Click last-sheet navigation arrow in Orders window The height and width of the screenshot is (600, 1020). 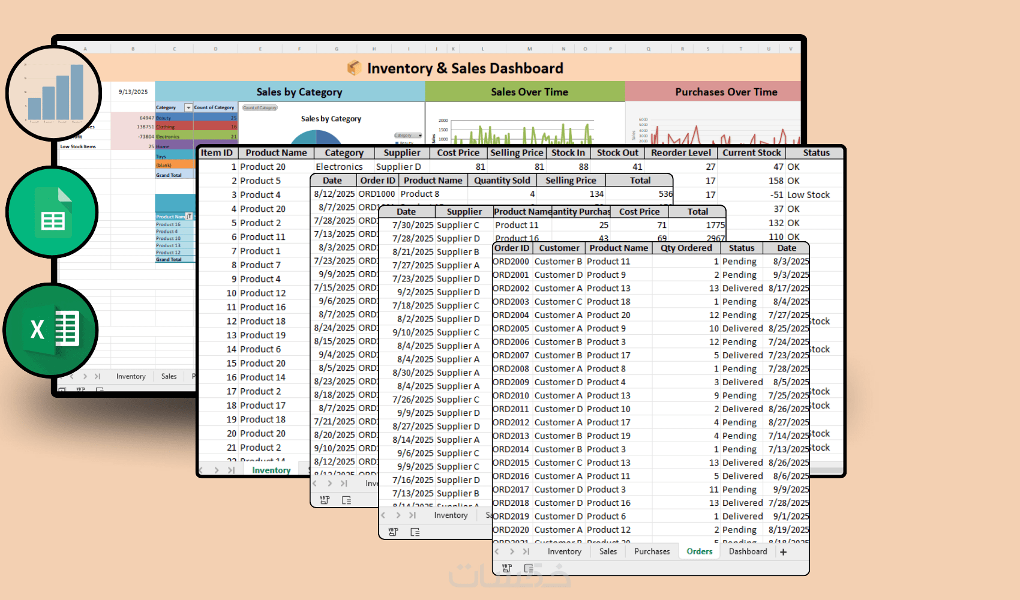(x=526, y=551)
